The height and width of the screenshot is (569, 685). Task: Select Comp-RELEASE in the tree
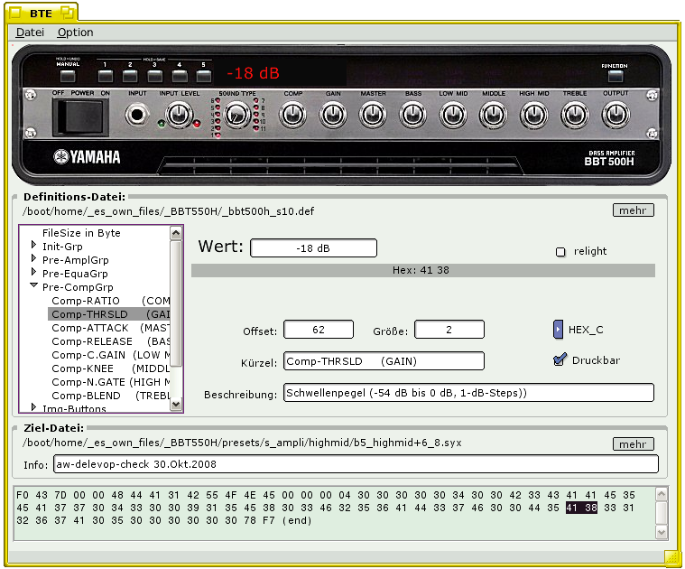pyautogui.click(x=110, y=341)
